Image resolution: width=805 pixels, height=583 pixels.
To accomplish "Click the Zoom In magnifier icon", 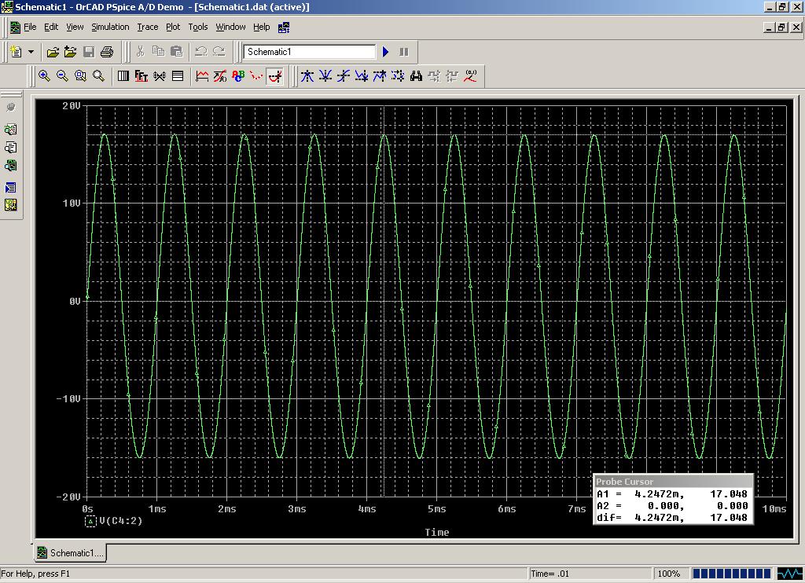I will pos(44,76).
